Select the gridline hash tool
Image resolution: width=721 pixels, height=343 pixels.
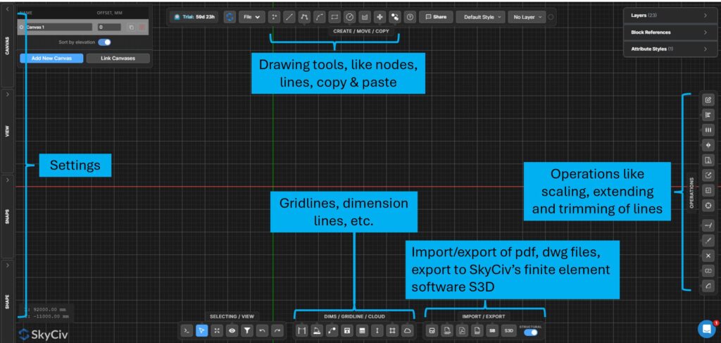pos(392,330)
